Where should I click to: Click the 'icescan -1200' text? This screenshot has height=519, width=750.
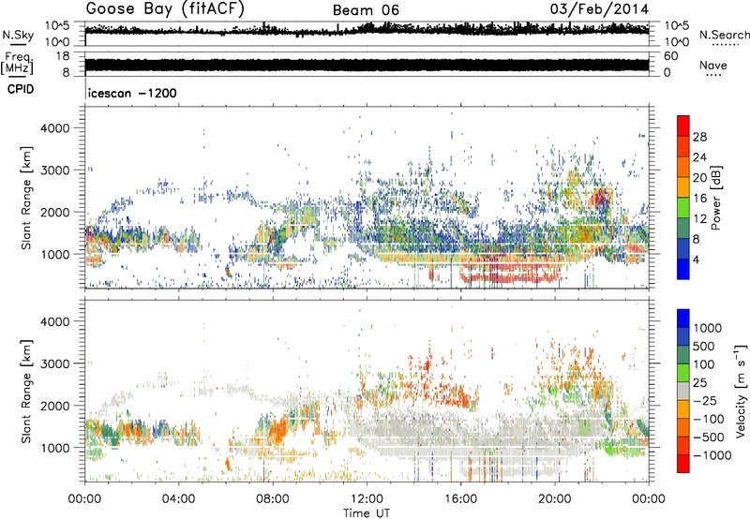(x=132, y=93)
